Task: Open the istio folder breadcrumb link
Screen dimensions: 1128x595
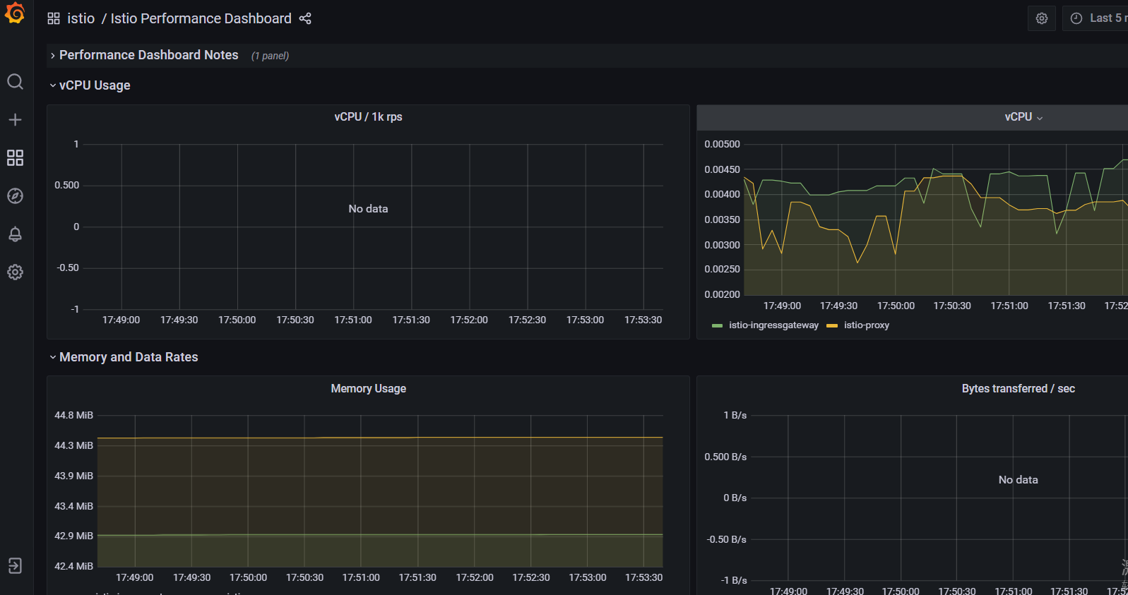Action: click(x=81, y=18)
